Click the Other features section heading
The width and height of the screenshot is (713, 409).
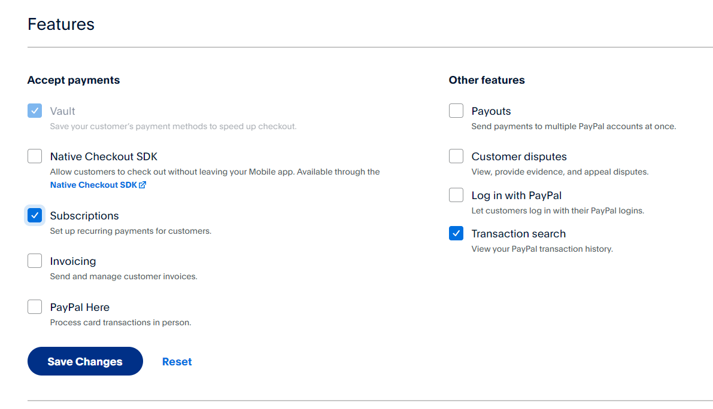click(x=487, y=80)
